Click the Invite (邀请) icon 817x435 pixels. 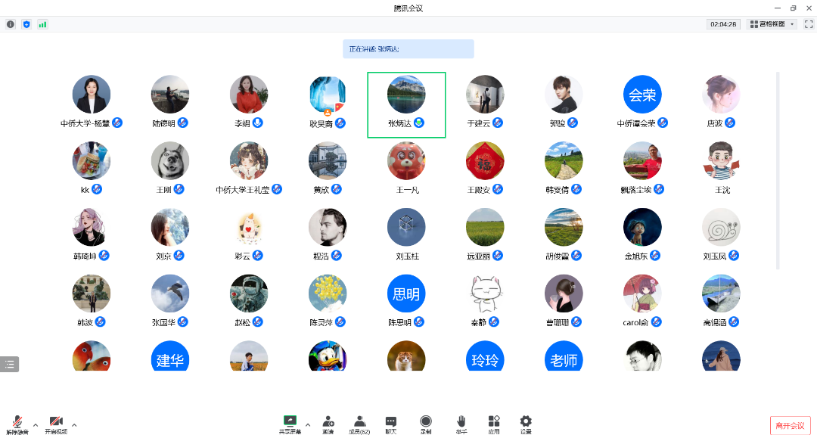tap(328, 423)
